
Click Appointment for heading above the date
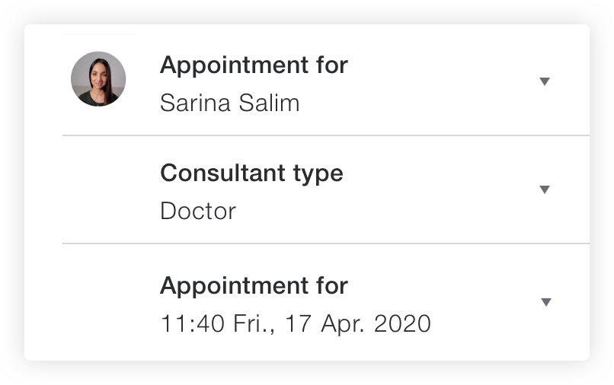(x=254, y=285)
